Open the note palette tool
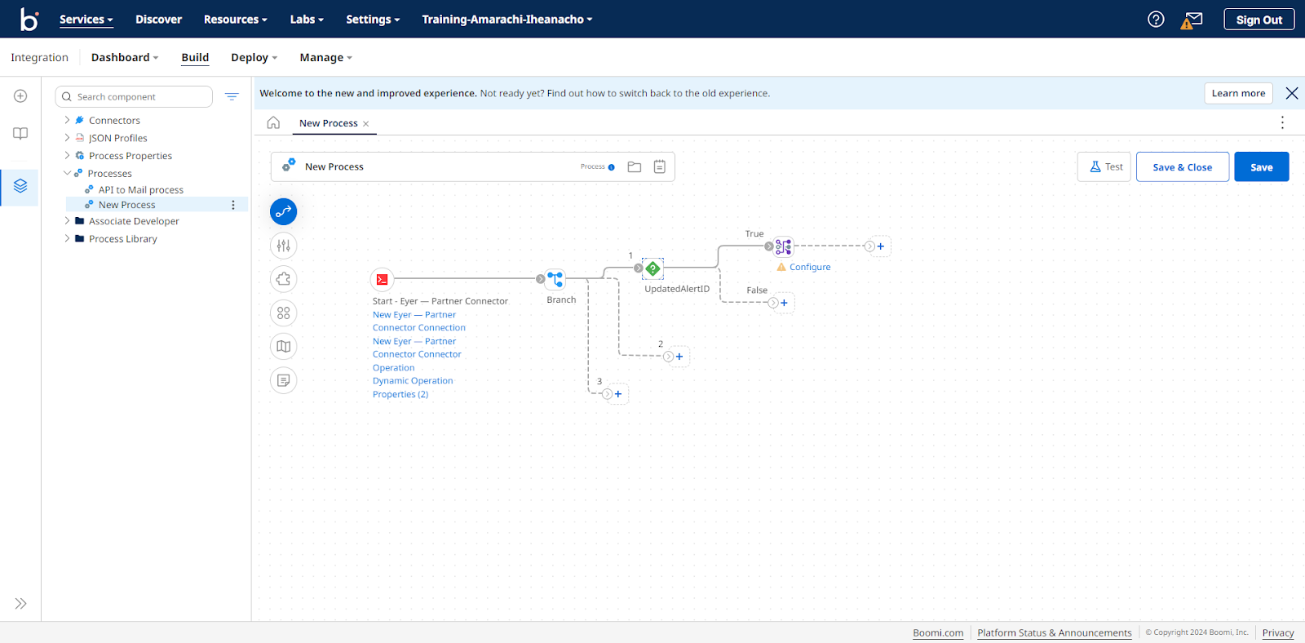 coord(284,380)
